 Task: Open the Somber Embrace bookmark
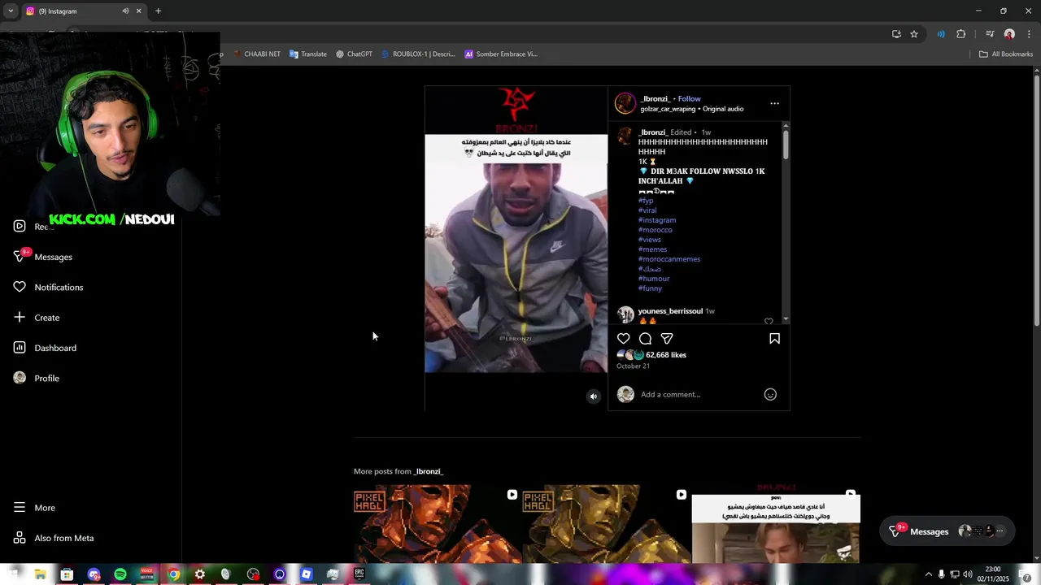click(501, 54)
